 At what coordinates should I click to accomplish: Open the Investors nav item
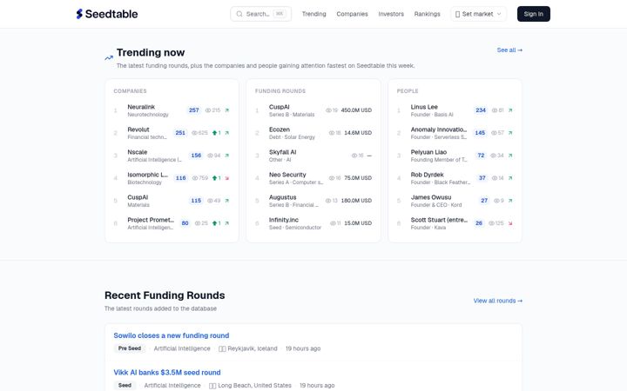pos(391,14)
